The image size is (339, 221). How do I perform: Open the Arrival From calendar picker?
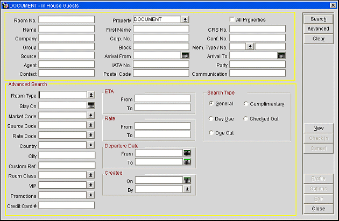pos(185,55)
